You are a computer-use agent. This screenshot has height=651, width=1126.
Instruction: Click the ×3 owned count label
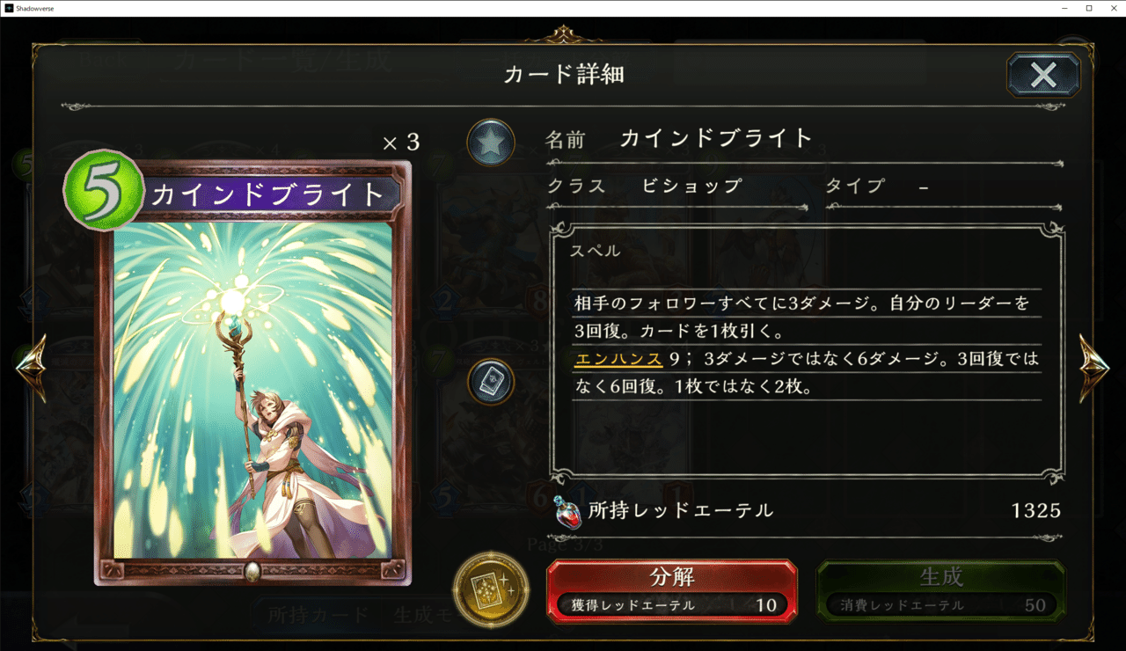tap(401, 143)
